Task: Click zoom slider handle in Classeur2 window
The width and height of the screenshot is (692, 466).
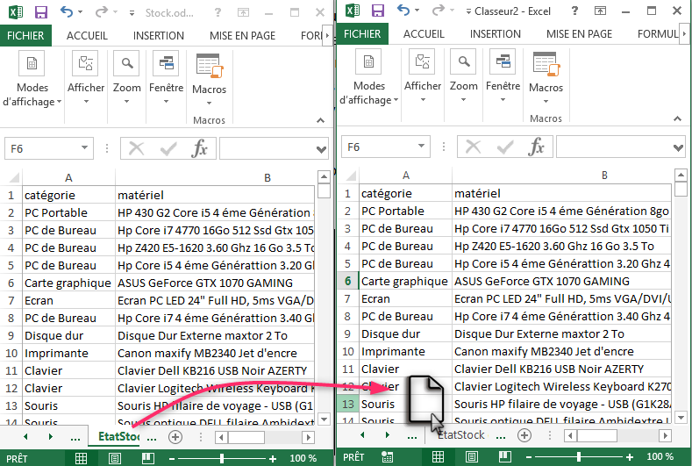Action: (x=579, y=457)
